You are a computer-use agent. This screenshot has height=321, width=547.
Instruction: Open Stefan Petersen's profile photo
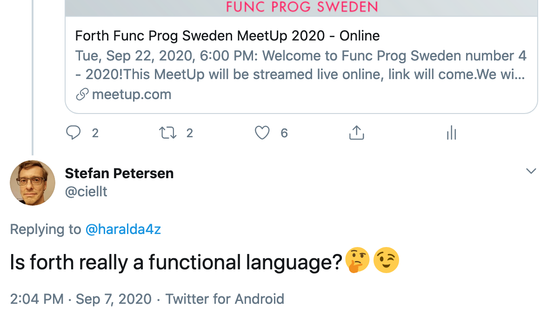[33, 183]
